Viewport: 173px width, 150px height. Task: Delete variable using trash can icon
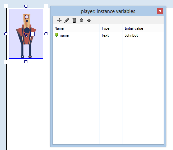coord(74,20)
